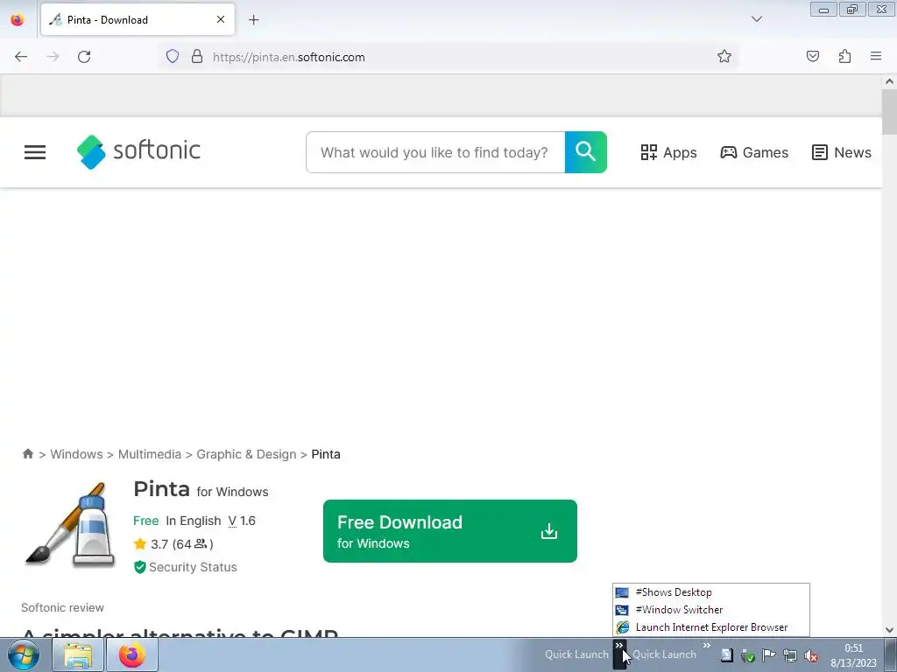Image resolution: width=897 pixels, height=672 pixels.
Task: Click Free Download for Windows button
Action: [449, 531]
